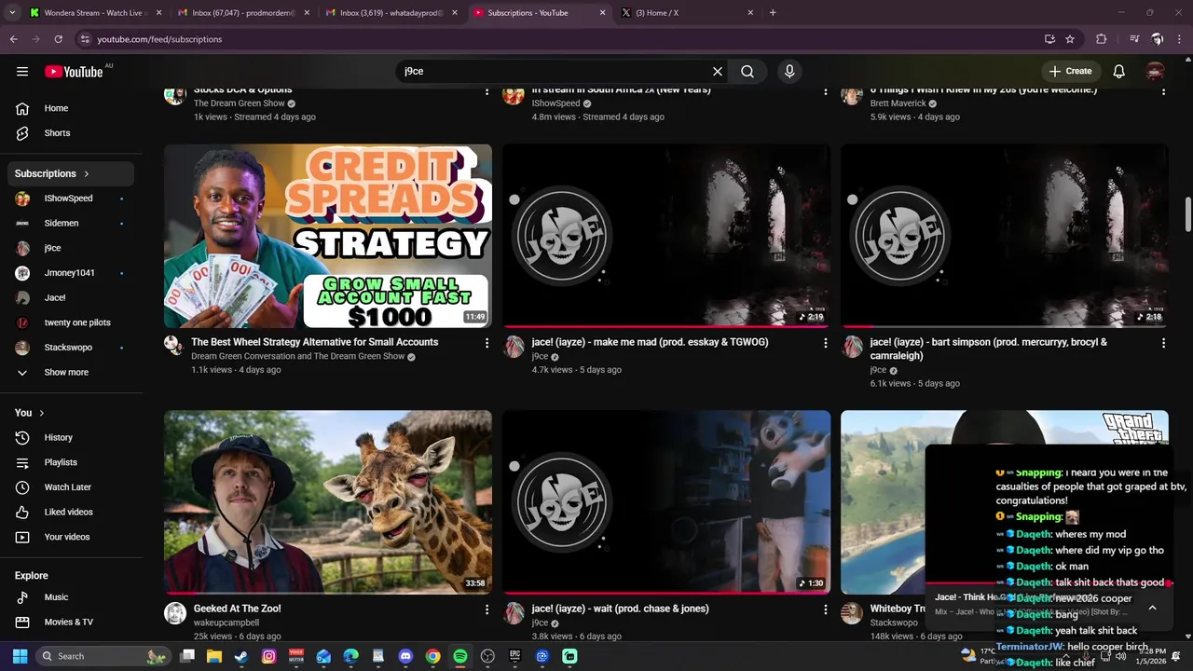Open the YouTube account avatar menu

tap(1155, 71)
